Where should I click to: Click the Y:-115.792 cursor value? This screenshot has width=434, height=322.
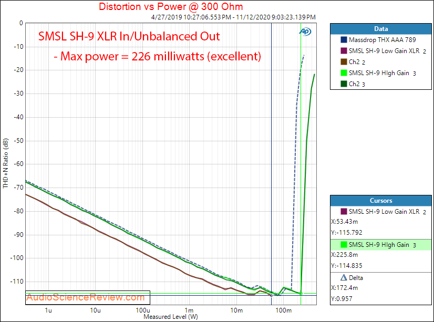pyautogui.click(x=347, y=233)
